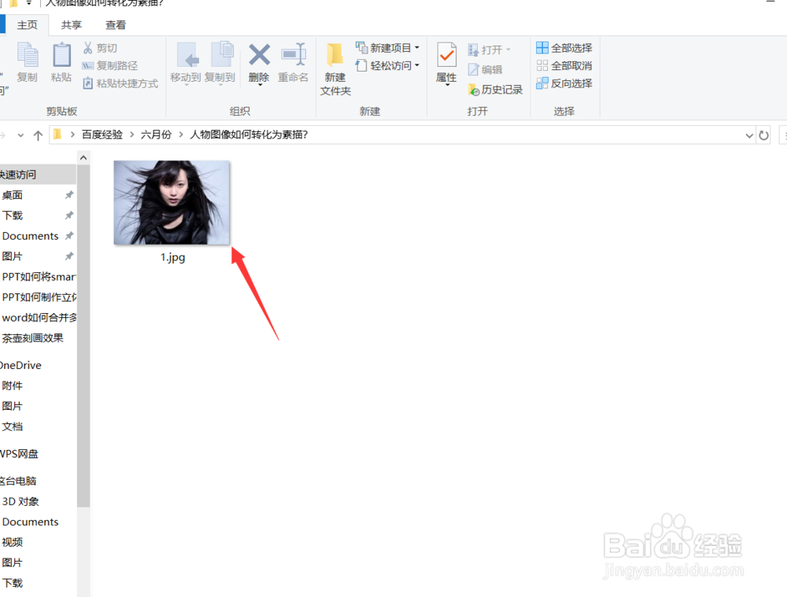
Task: Open the 属性 (Properties) icon
Action: 446,61
